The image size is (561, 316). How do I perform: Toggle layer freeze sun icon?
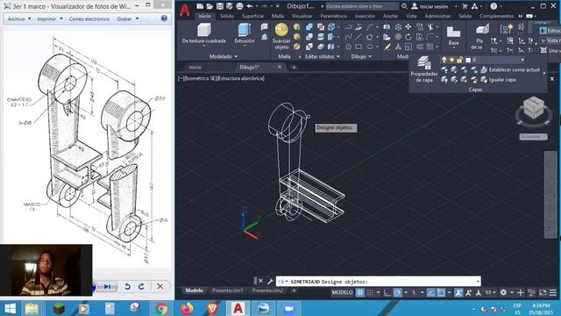tap(452, 60)
